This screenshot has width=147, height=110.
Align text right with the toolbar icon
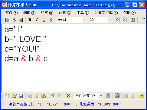(21, 20)
